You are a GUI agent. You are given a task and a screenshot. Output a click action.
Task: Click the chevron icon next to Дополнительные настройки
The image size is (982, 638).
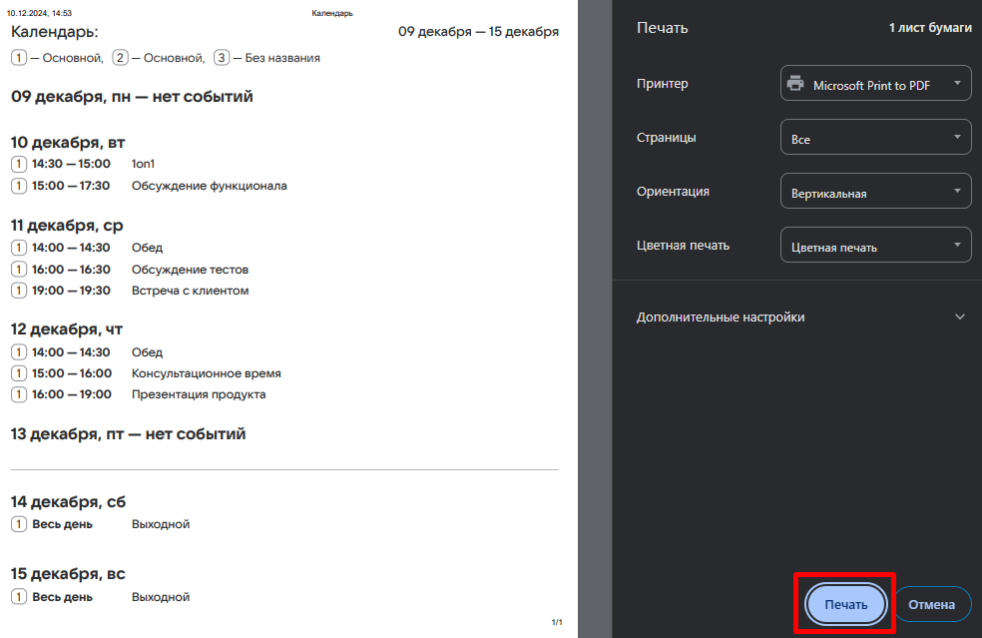[x=960, y=318]
